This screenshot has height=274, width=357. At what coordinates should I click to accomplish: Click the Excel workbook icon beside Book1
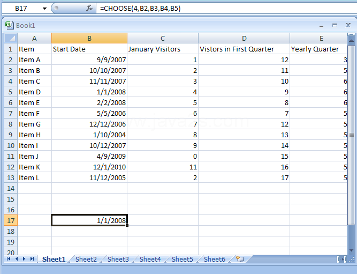tap(10, 25)
